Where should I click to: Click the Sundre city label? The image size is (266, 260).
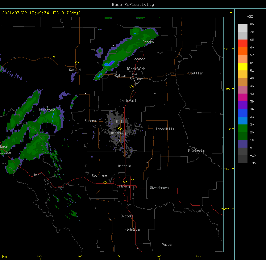pos(90,121)
